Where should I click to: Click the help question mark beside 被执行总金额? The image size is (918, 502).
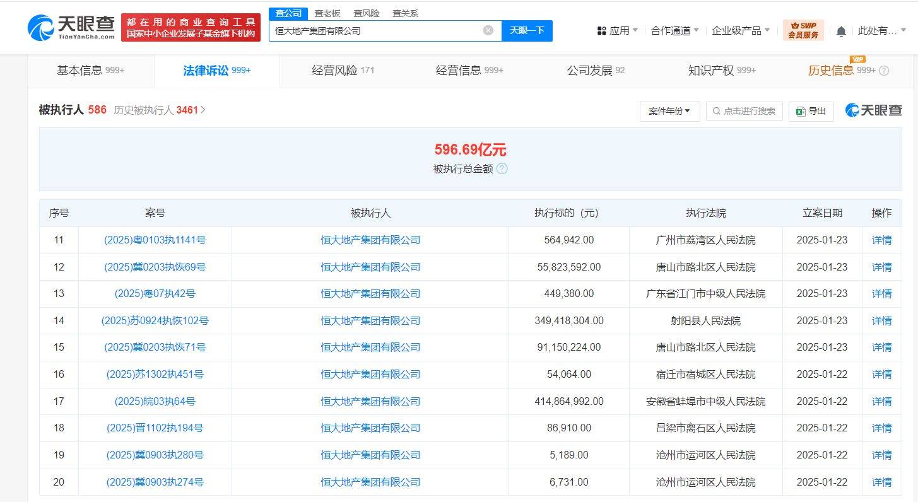click(x=502, y=169)
